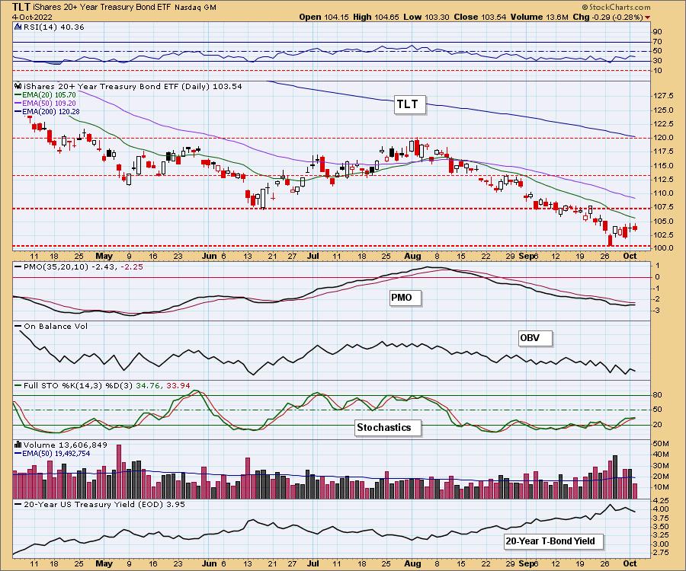
Task: Click the RSI(14) 40.36 label
Action: [53, 27]
